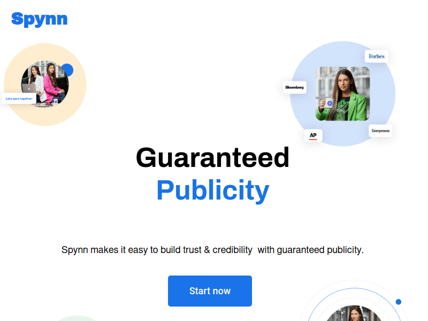The width and height of the screenshot is (428, 321).
Task: Open photo of woman in green blazer
Action: 342,94
